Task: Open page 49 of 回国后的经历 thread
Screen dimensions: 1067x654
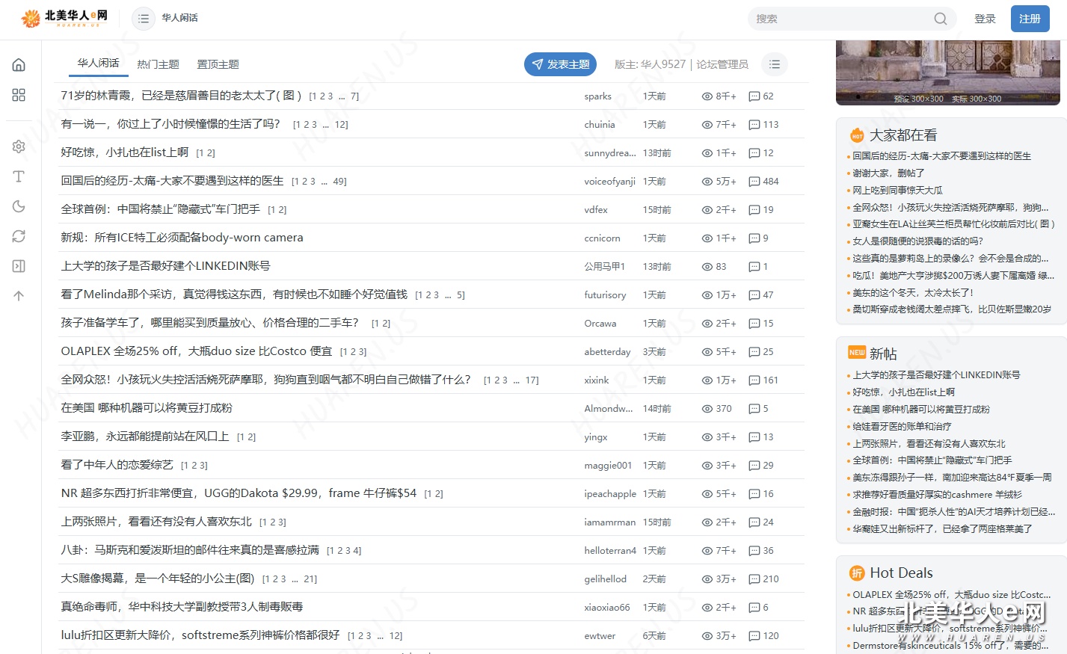Action: point(339,182)
